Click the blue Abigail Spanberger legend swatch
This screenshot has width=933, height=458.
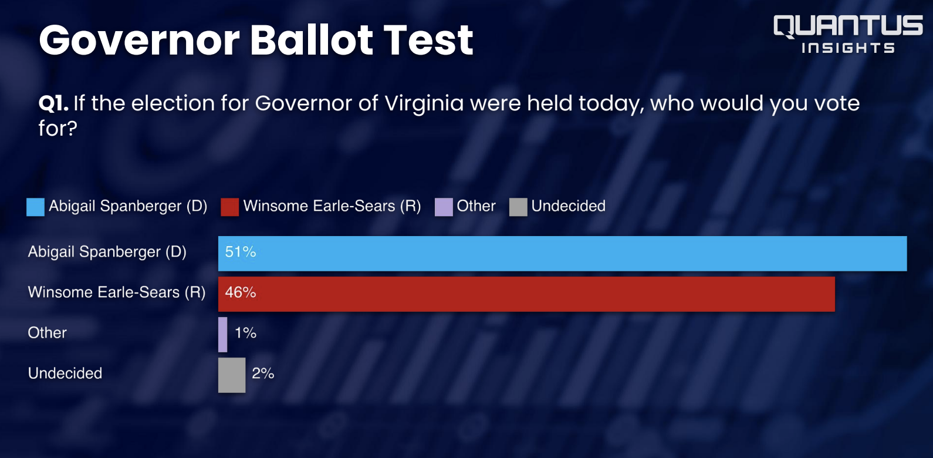tap(35, 207)
